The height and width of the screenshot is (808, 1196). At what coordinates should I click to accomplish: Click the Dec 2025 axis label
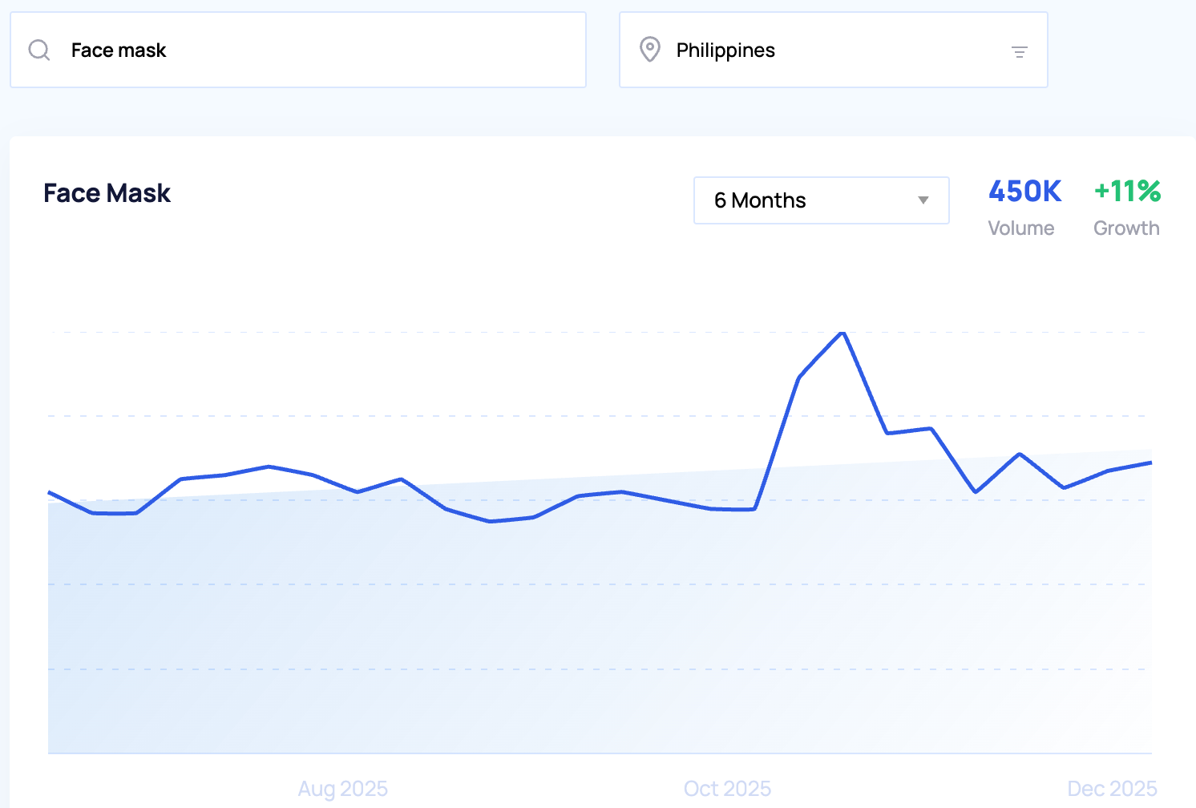point(1112,789)
